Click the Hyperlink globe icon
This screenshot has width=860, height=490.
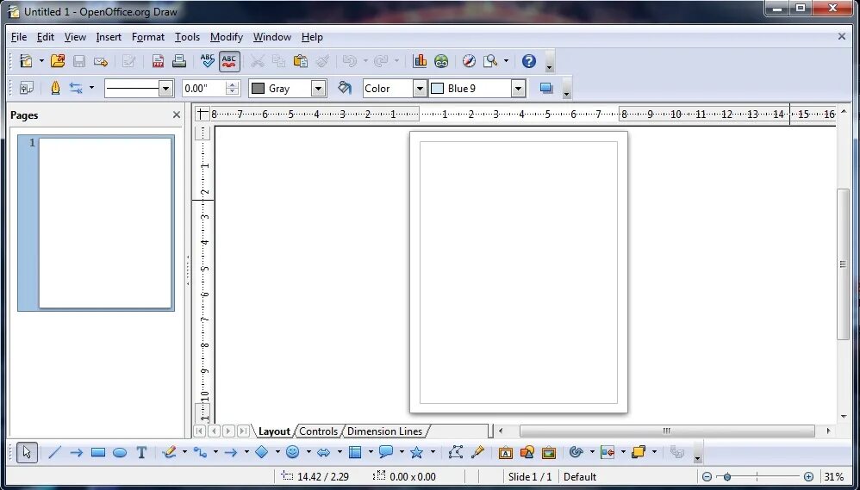(441, 61)
